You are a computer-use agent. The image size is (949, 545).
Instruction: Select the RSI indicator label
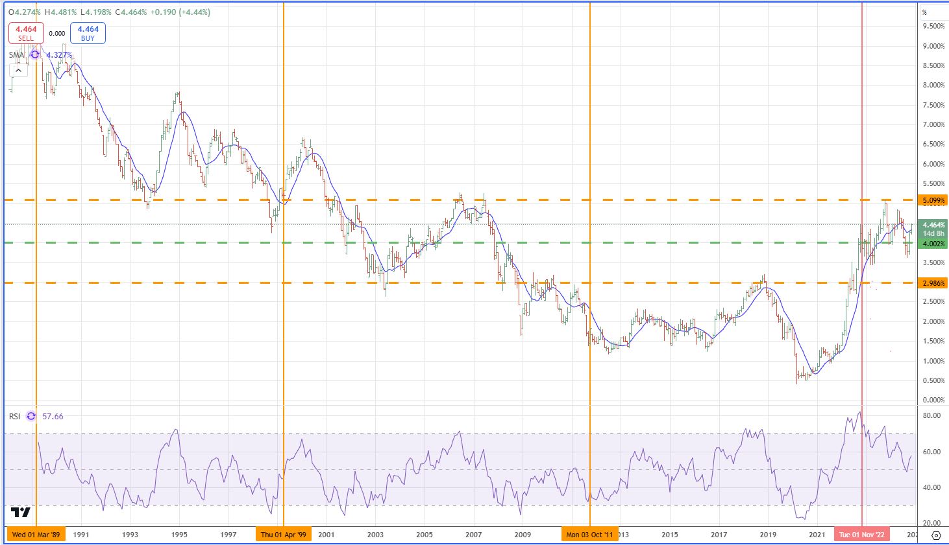click(15, 416)
